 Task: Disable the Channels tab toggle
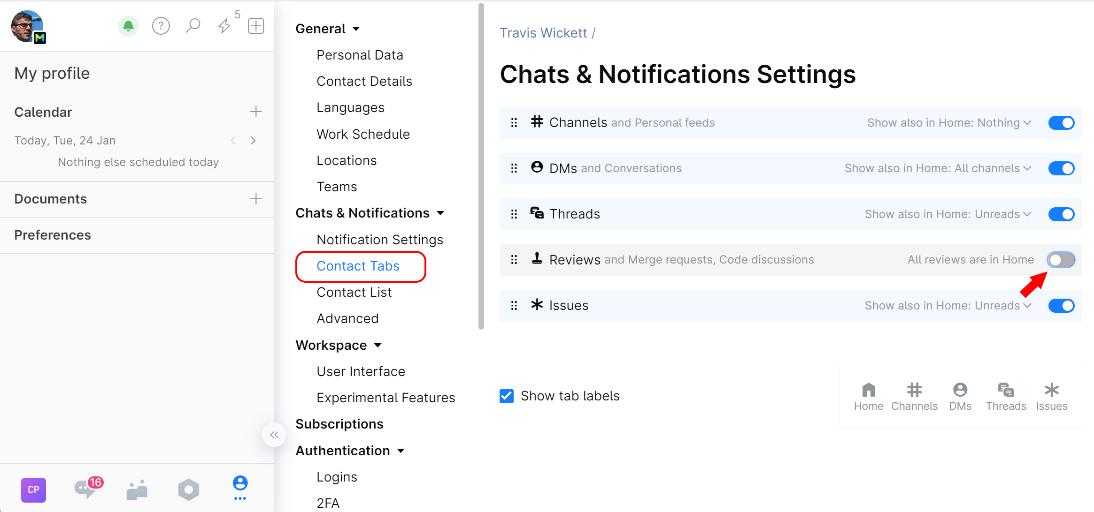(x=1061, y=123)
